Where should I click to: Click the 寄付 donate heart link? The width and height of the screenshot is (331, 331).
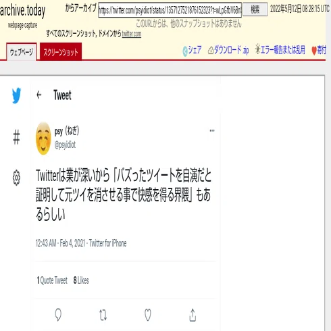click(x=319, y=50)
